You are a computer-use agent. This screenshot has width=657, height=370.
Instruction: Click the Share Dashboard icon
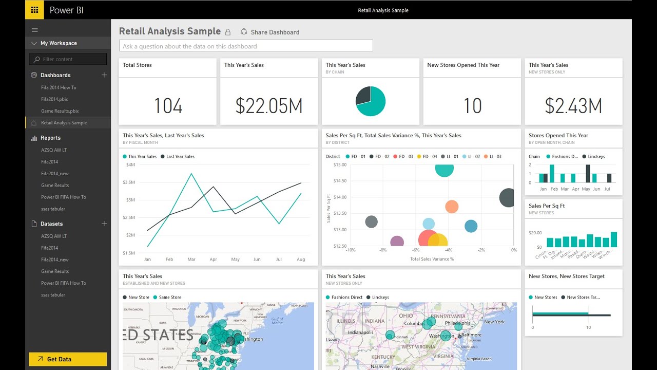point(244,32)
